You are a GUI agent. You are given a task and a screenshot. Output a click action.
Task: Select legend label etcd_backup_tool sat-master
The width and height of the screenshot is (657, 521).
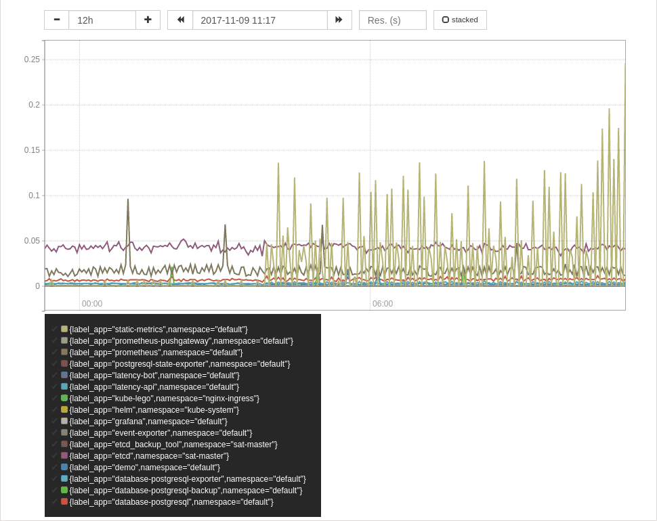[173, 445]
